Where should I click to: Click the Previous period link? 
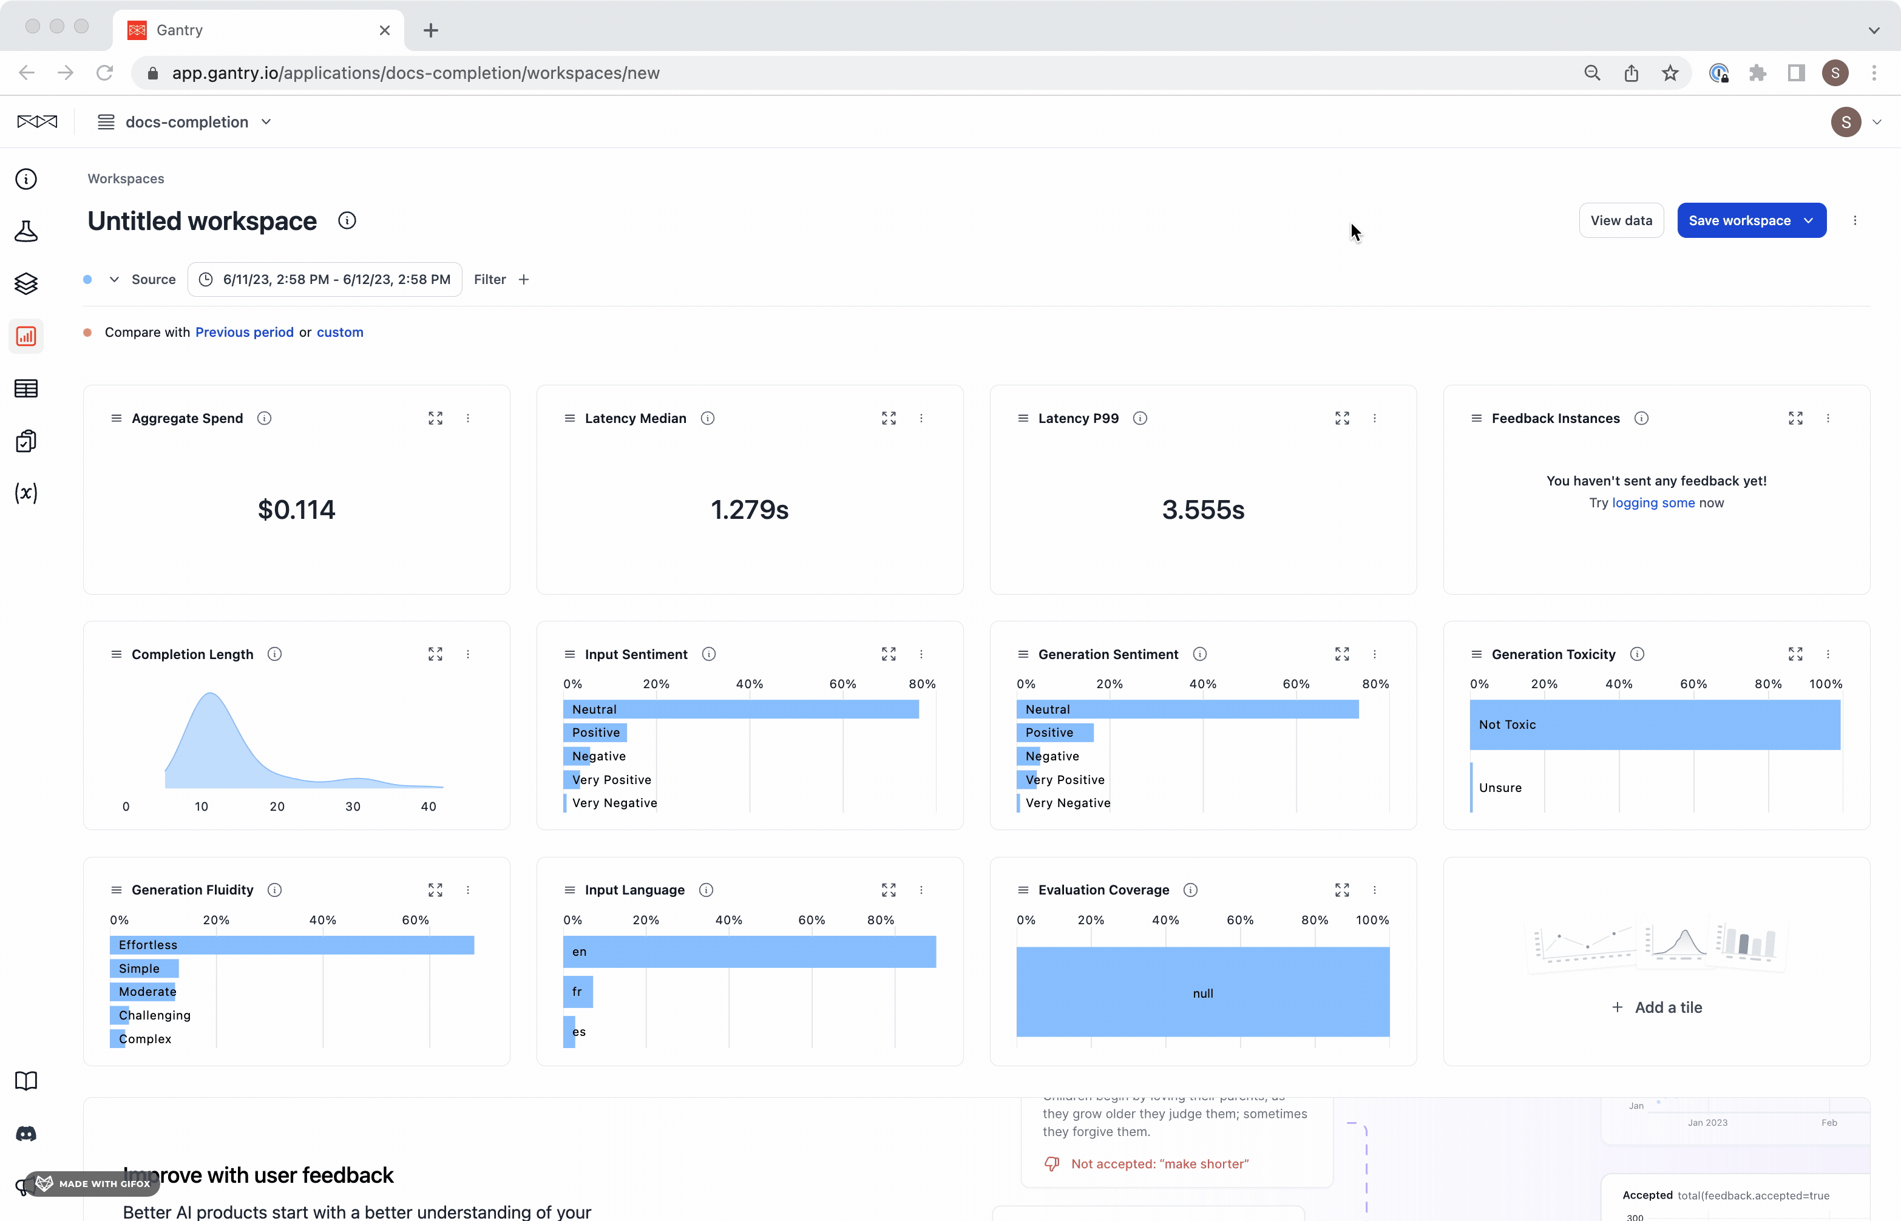click(x=244, y=332)
